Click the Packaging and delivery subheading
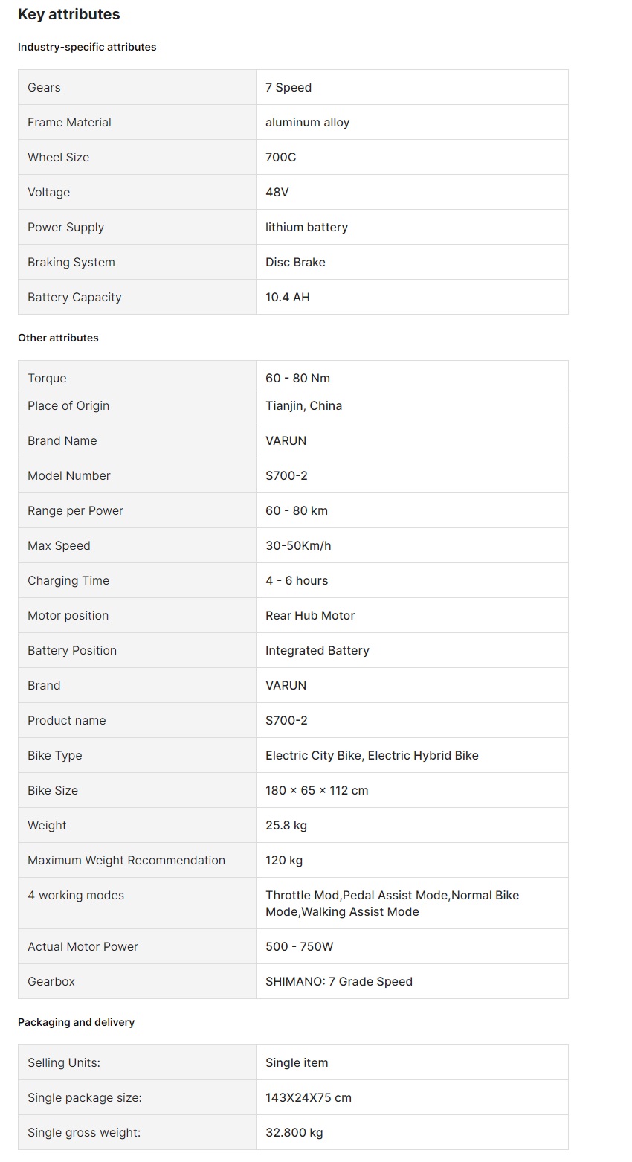 (76, 1022)
